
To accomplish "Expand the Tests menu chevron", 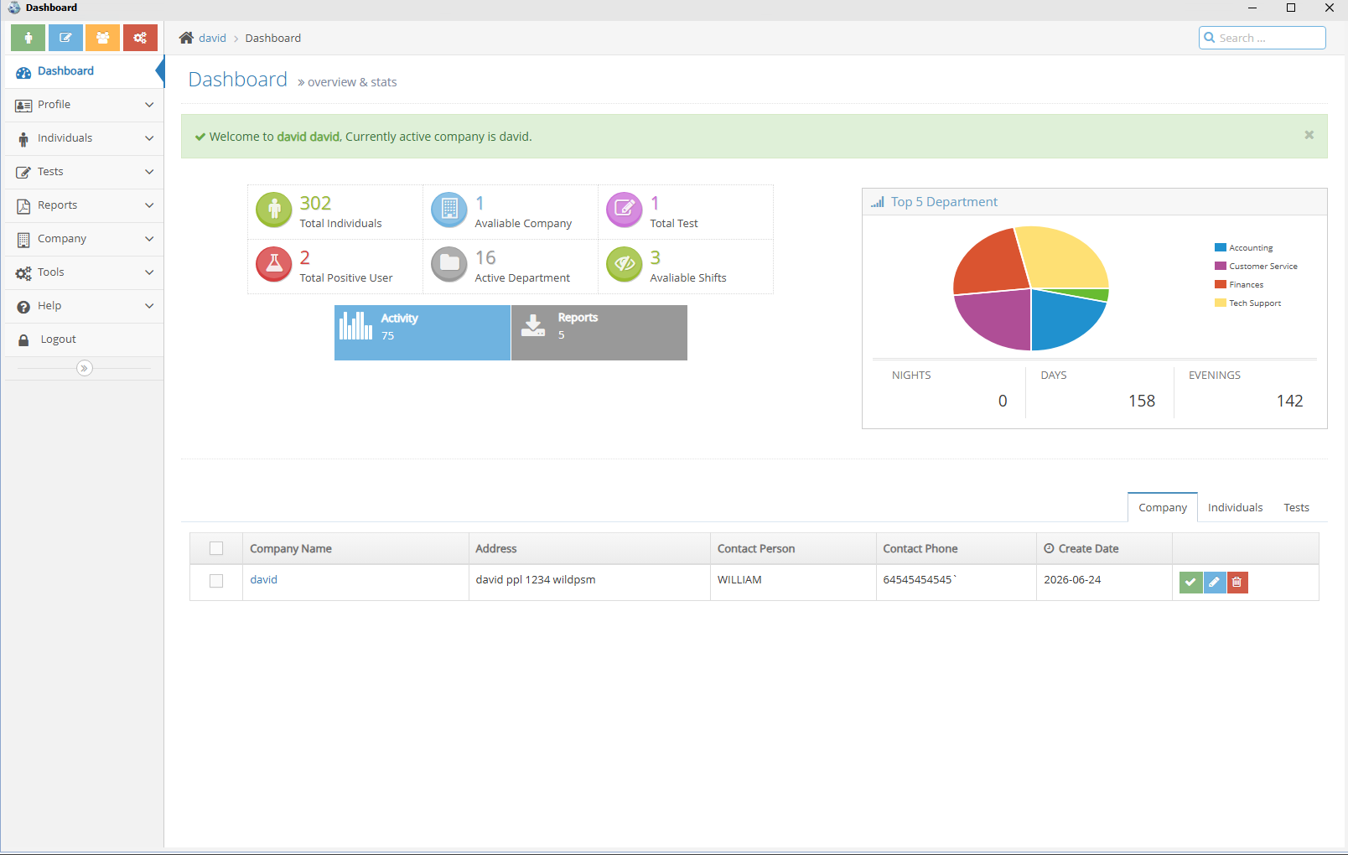I will [x=149, y=172].
